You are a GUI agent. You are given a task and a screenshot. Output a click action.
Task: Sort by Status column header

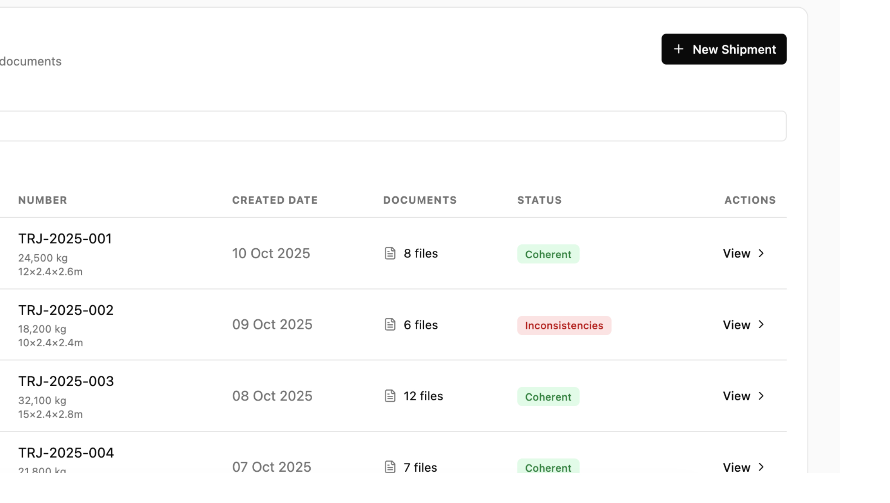point(539,200)
